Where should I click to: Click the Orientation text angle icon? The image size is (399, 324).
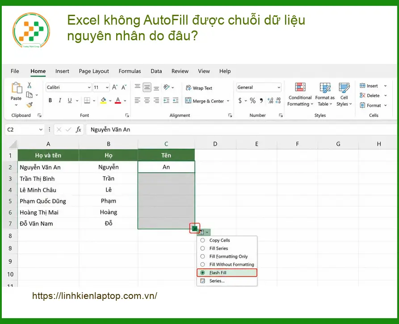click(167, 87)
